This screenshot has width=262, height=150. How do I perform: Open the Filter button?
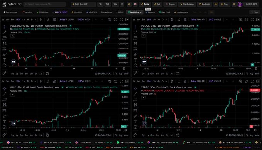click(255, 12)
